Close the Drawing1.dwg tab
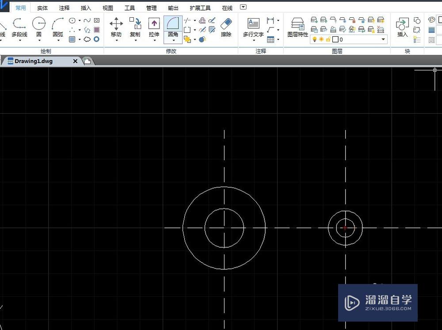Screen dimensions: 442x330 pos(75,61)
